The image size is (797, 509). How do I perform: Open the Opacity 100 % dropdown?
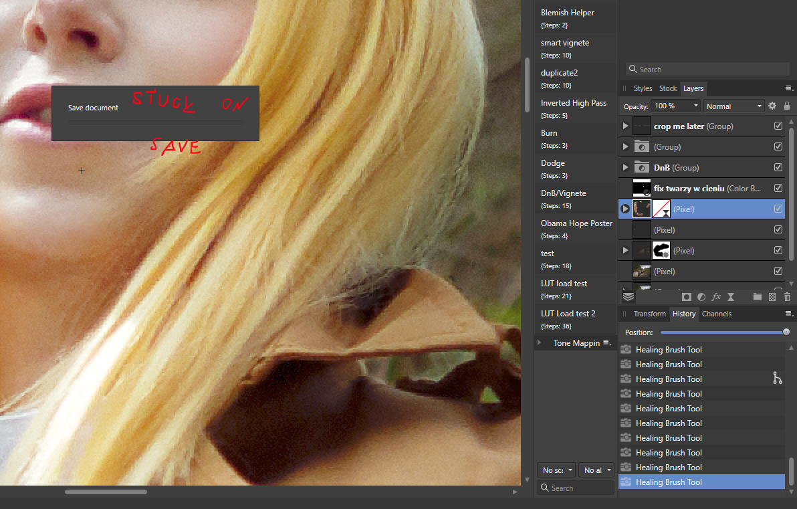click(677, 106)
